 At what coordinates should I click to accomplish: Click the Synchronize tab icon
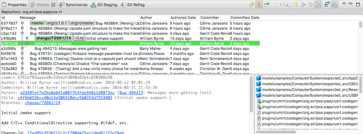62,5
